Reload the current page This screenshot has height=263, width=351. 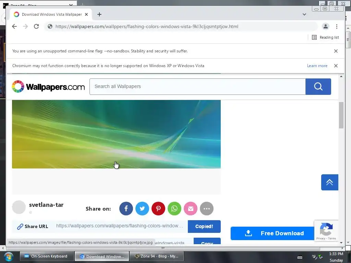[x=36, y=26]
